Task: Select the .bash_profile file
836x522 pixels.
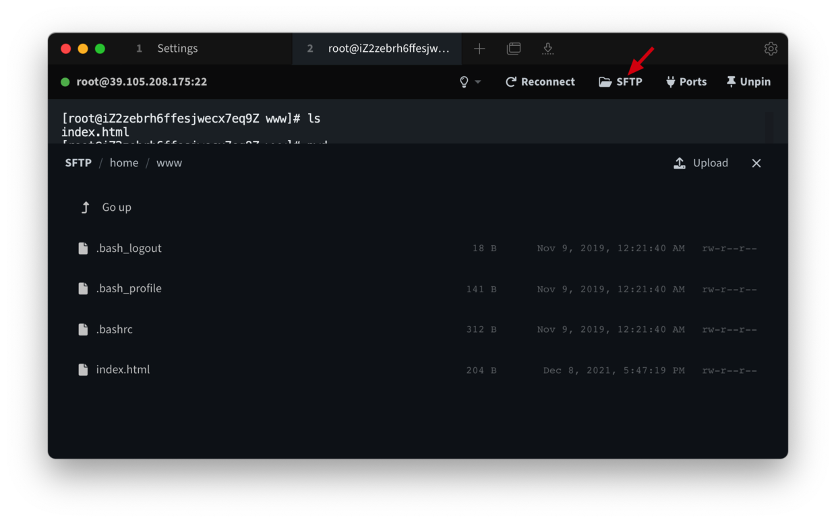Action: 129,288
